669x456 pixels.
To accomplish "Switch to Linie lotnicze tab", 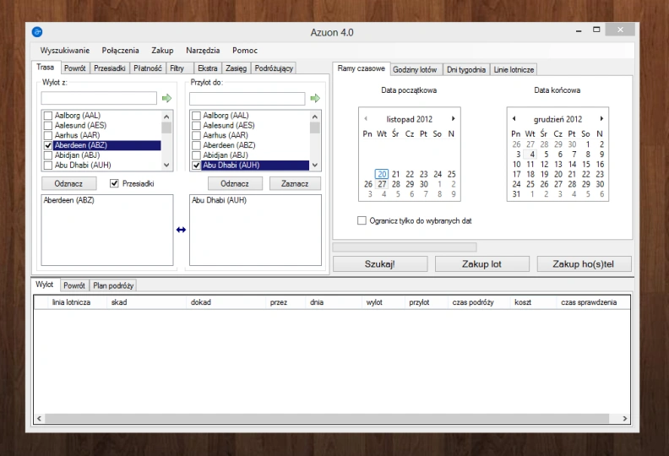I will [x=514, y=69].
